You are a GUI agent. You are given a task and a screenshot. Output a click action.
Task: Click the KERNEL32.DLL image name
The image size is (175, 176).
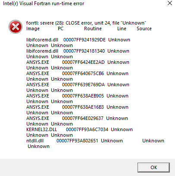(42, 129)
